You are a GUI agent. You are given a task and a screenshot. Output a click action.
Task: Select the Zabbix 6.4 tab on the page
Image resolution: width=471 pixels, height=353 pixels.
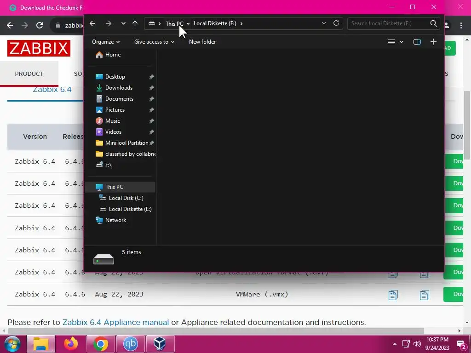(x=52, y=90)
